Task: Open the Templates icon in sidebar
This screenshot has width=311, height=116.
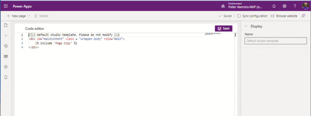Action: (6, 56)
